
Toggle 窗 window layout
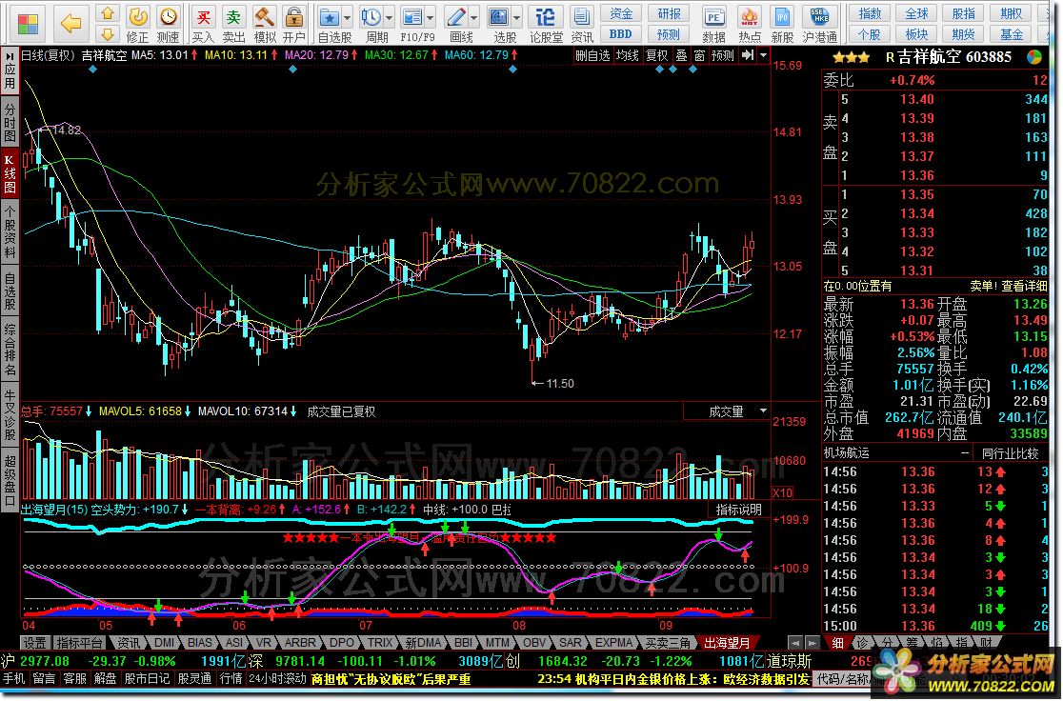coord(700,55)
